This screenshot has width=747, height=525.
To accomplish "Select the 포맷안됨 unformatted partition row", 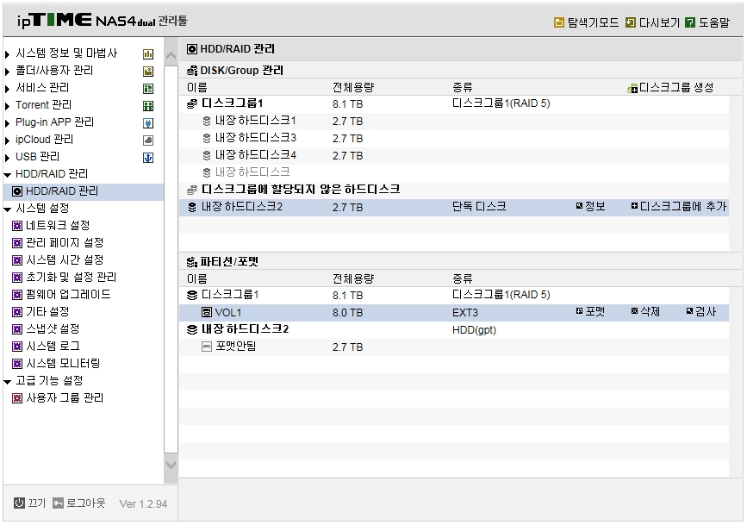I will pos(454,347).
